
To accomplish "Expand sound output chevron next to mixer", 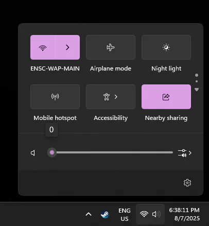I will coord(190,153).
